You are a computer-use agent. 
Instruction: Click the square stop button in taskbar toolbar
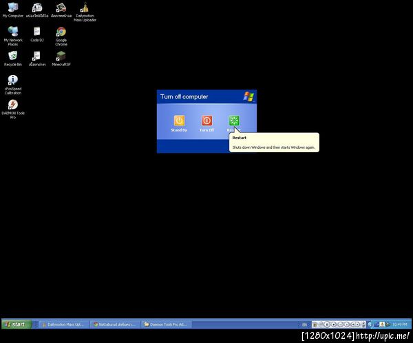click(327, 324)
